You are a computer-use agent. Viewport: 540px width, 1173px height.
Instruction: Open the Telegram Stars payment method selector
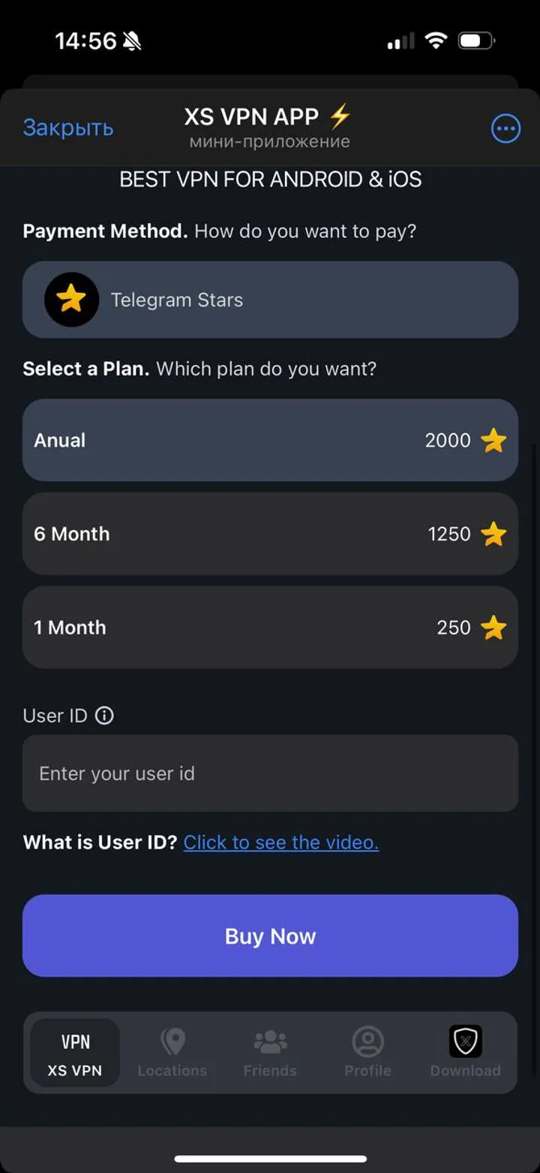[270, 300]
